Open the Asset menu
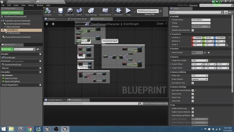Image resolution: width=234 pixels, height=132 pixels. 16,5
